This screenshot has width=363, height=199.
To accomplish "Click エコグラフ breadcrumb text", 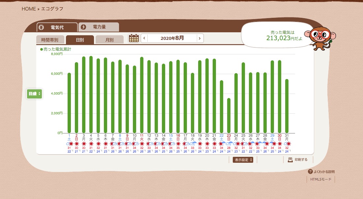I will click(52, 9).
